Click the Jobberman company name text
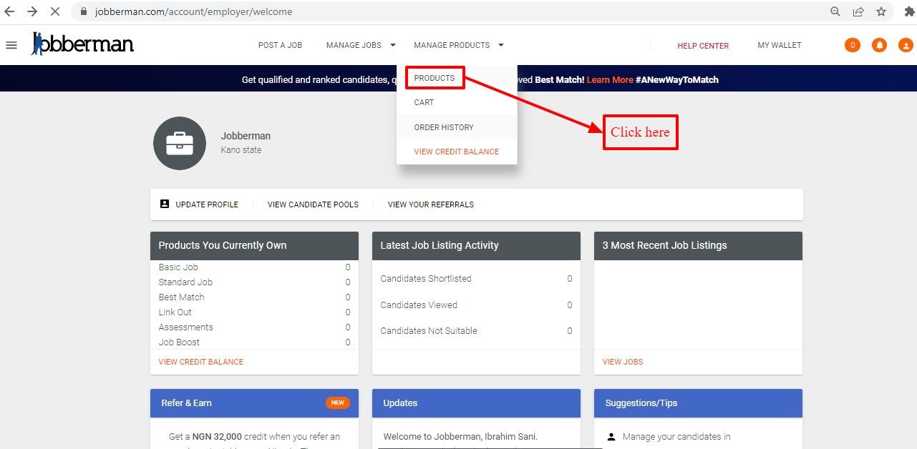917x449 pixels. 246,136
